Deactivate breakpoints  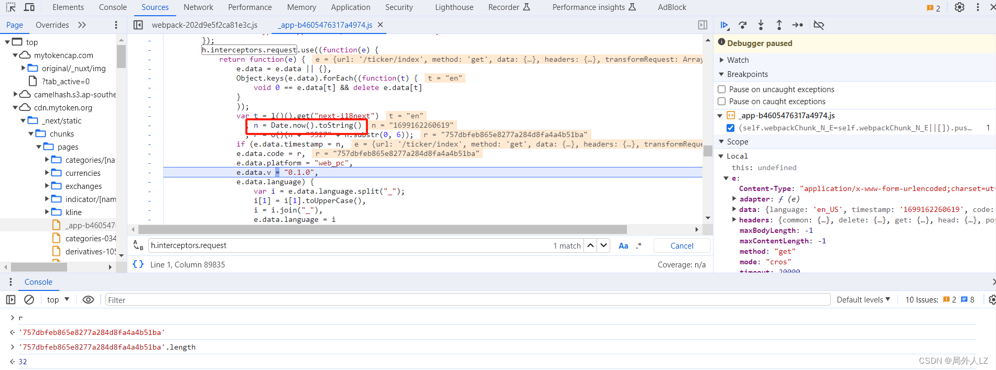(819, 25)
